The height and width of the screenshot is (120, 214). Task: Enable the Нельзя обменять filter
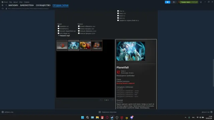pos(79,31)
